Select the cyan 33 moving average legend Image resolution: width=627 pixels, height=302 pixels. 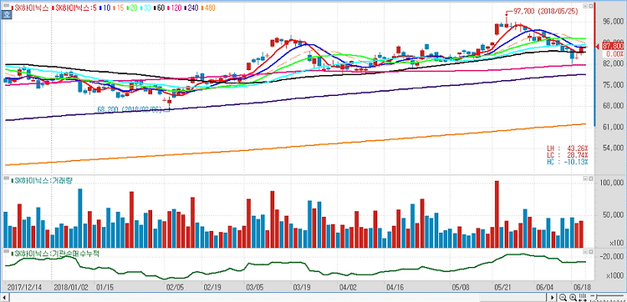(x=145, y=8)
